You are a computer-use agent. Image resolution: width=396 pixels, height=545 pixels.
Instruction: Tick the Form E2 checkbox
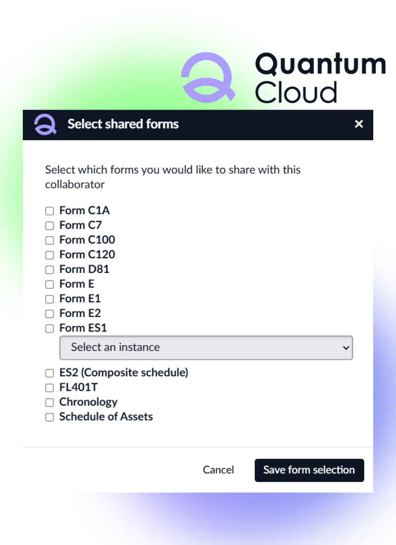point(49,314)
